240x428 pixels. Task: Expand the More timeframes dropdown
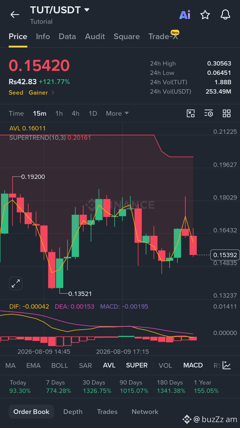coord(117,113)
